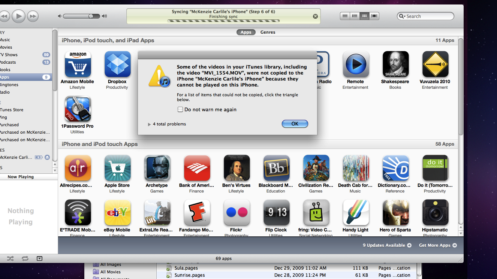The width and height of the screenshot is (497, 279).
Task: Select the Dropbox app icon
Action: [117, 64]
